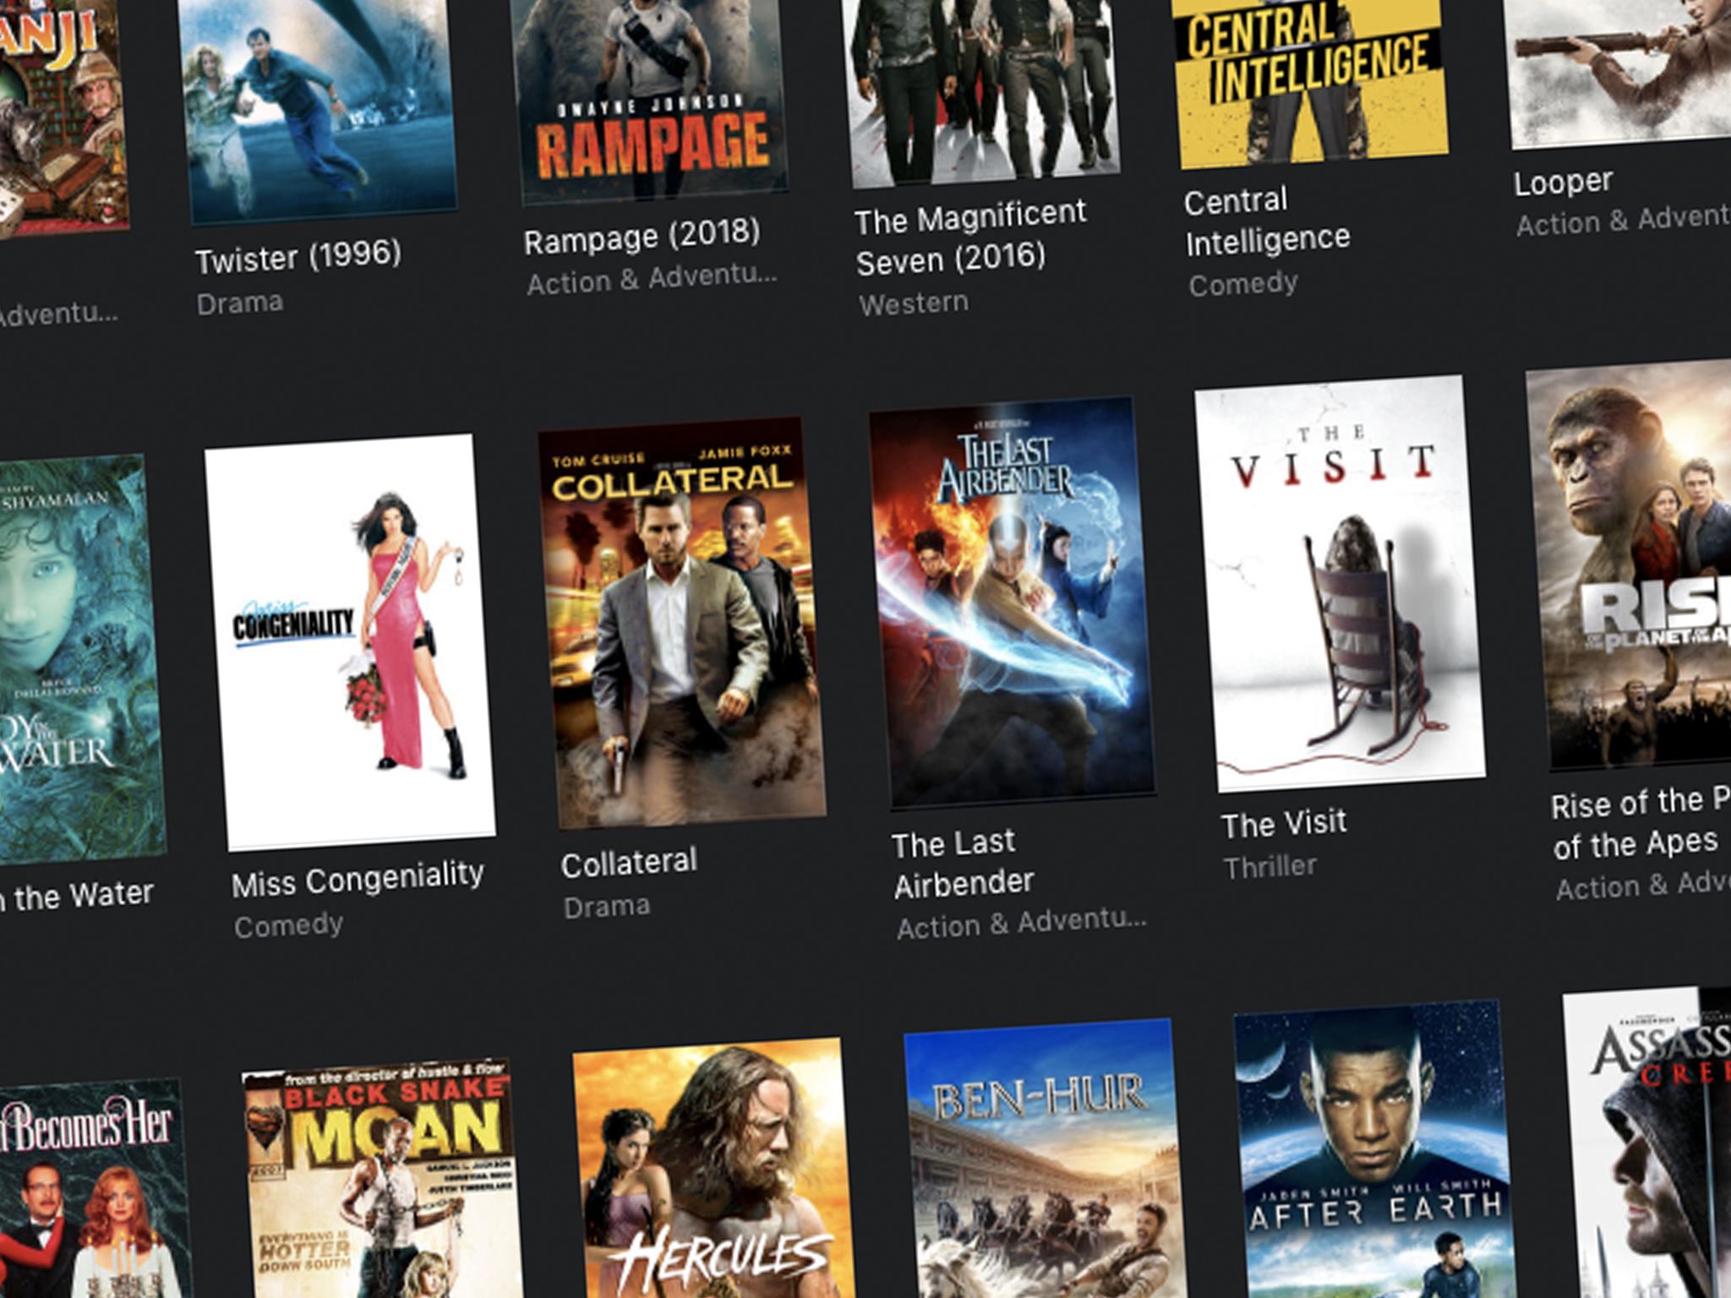
Task: Select the Miss Congeniality poster
Action: (x=350, y=642)
